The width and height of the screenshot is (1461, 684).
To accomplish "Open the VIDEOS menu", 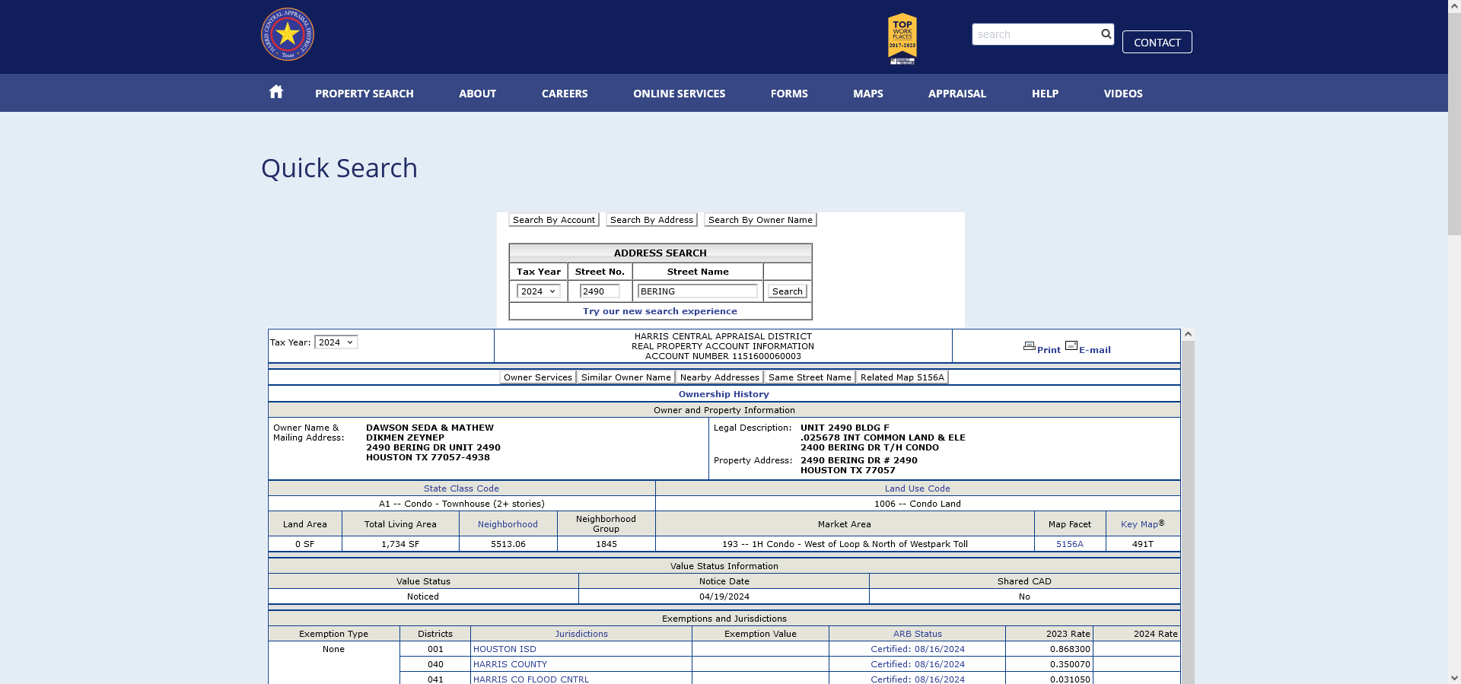I will click(1123, 94).
